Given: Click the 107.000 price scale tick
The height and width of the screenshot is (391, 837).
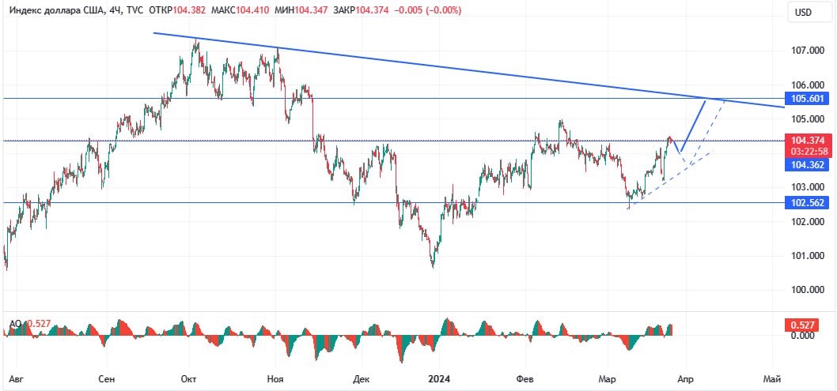Looking at the screenshot, I should tap(807, 51).
